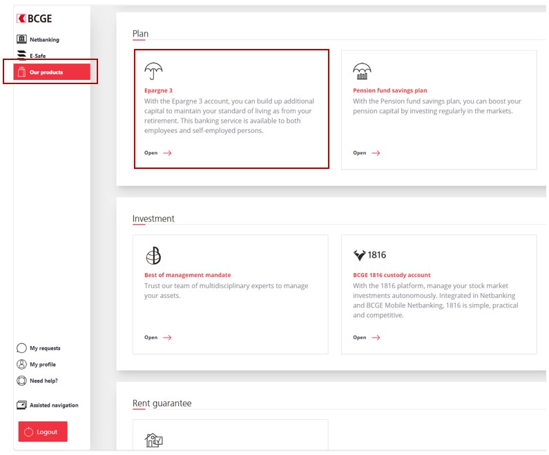The width and height of the screenshot is (549, 455).
Task: Click the Assisted navigation screen icon
Action: pos(21,405)
